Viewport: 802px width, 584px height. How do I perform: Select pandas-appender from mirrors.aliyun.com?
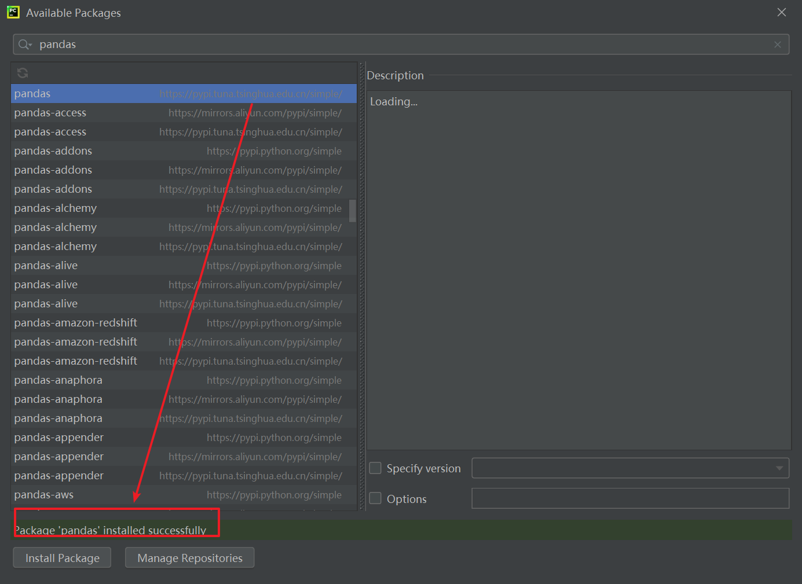[x=184, y=457]
